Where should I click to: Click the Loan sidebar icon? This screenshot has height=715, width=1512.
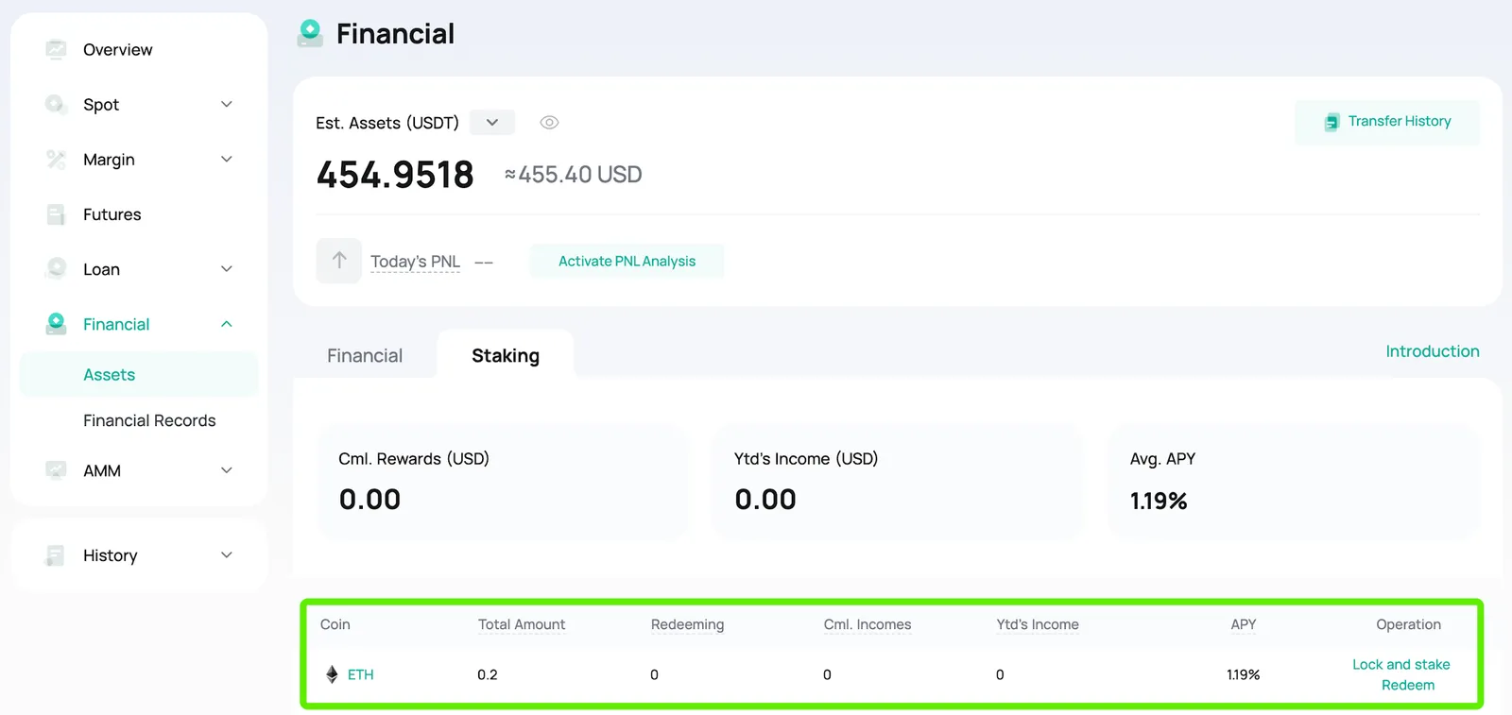pyautogui.click(x=57, y=269)
